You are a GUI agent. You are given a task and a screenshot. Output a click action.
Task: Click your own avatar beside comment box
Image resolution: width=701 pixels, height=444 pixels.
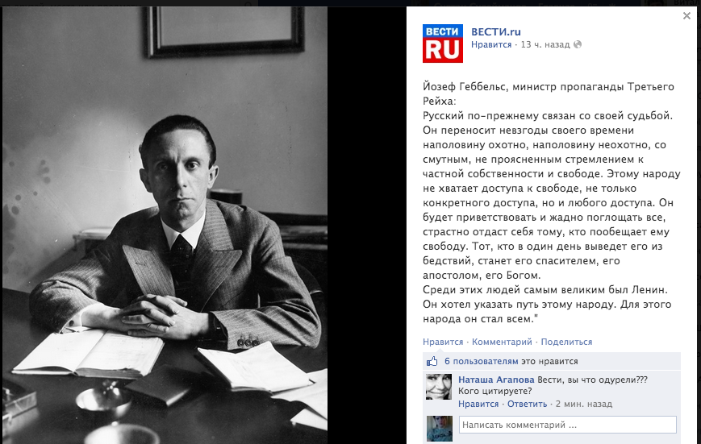(x=439, y=429)
